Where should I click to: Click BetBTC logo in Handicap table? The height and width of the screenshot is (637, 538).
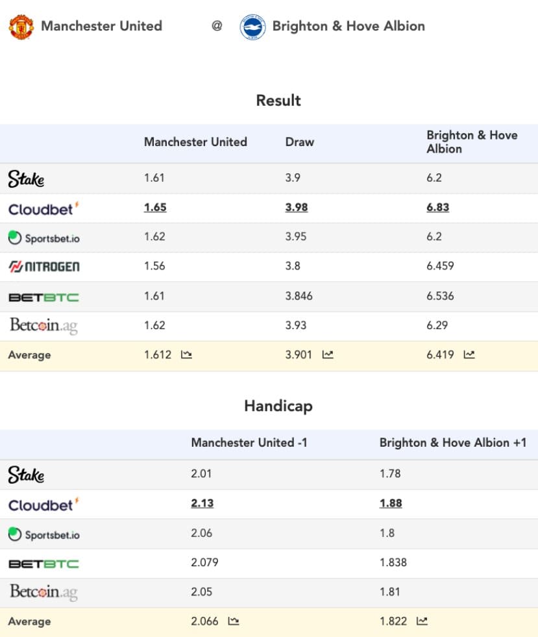44,564
